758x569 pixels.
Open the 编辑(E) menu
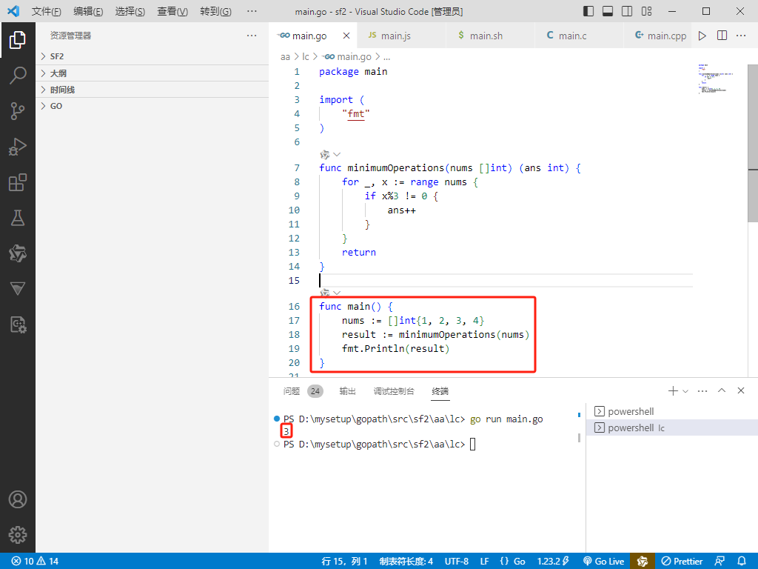click(x=88, y=11)
